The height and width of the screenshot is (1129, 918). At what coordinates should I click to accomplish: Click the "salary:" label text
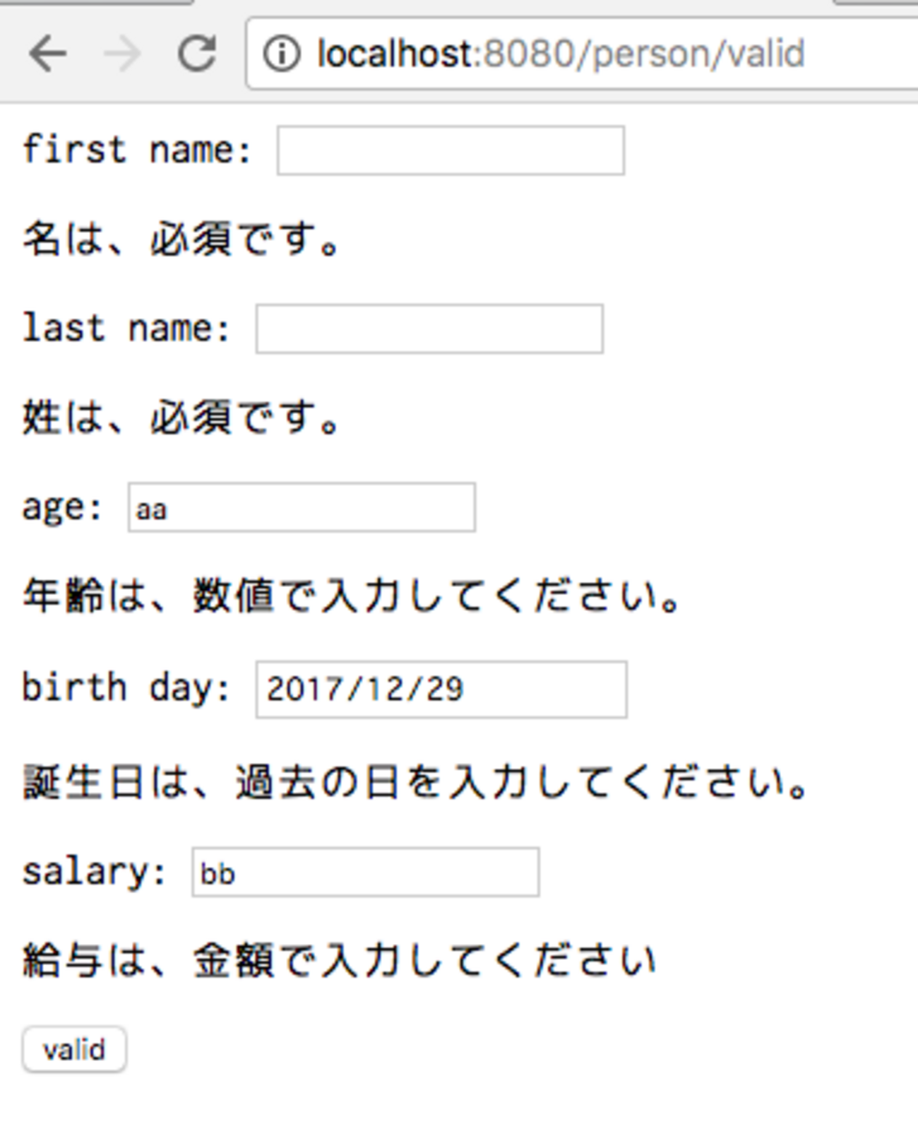point(94,871)
